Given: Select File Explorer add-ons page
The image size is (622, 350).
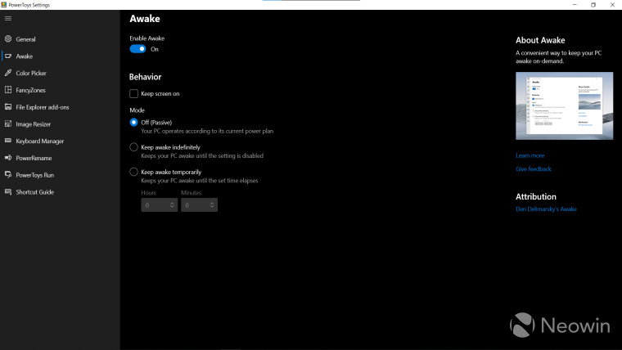Looking at the screenshot, I should tap(60, 107).
